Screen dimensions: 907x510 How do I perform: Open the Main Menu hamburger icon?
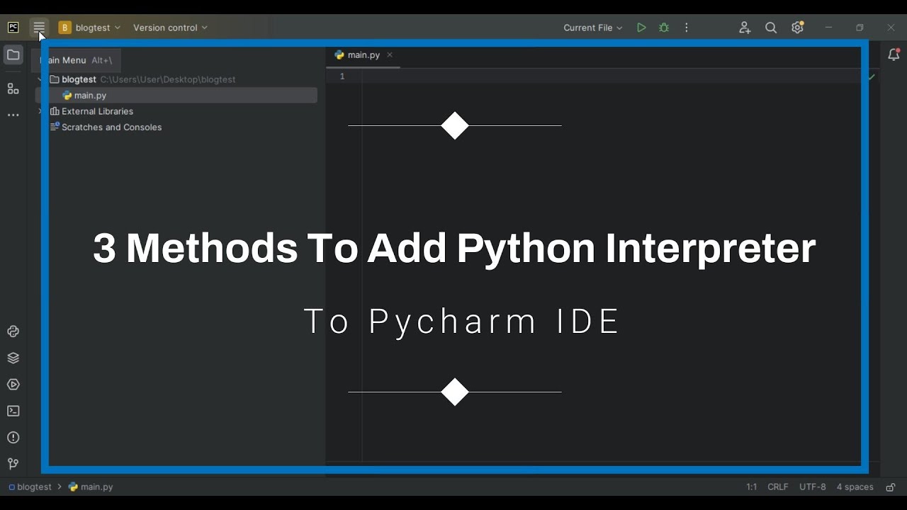click(39, 28)
